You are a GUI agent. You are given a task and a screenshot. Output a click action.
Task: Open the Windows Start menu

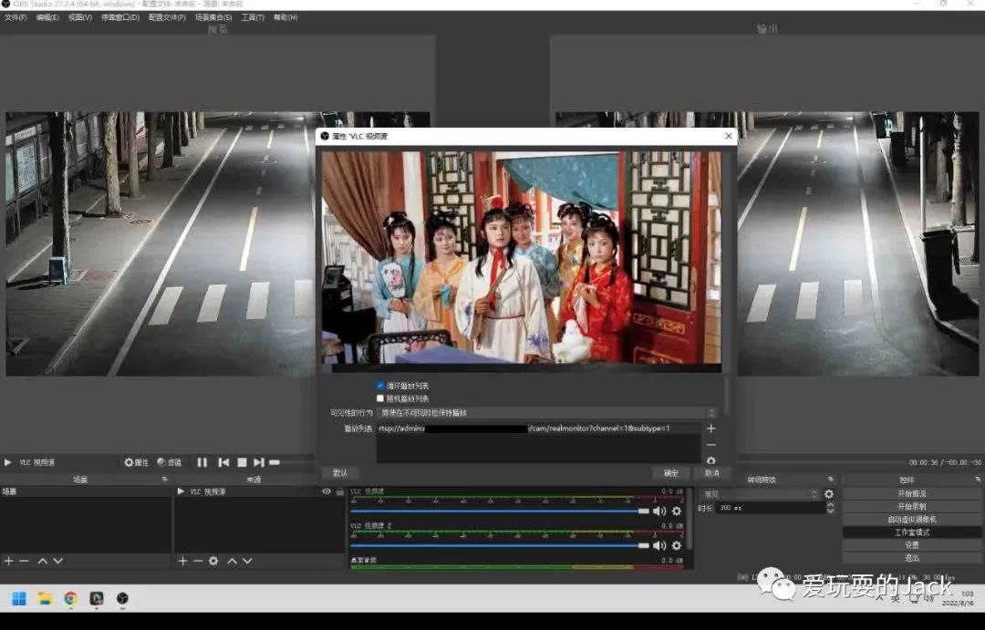[19, 599]
